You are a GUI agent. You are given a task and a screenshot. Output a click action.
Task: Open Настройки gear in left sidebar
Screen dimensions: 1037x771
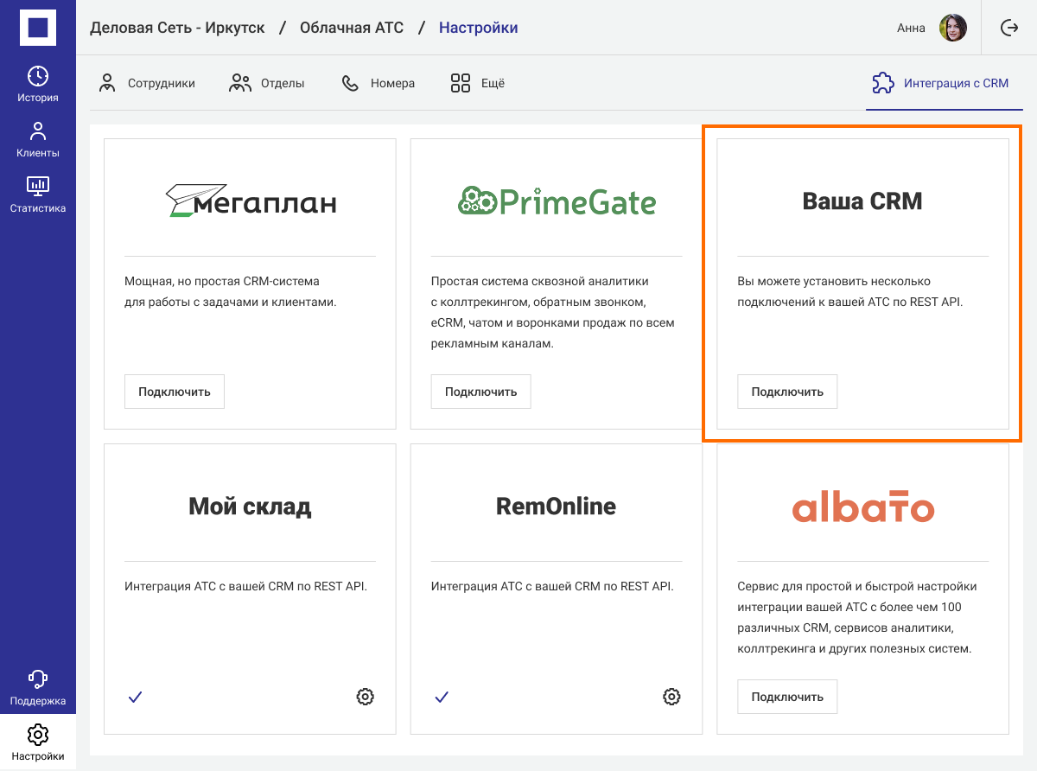(x=37, y=735)
